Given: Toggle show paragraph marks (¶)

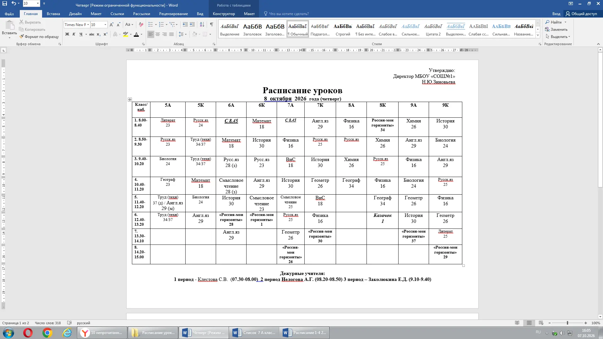Looking at the screenshot, I should point(212,24).
